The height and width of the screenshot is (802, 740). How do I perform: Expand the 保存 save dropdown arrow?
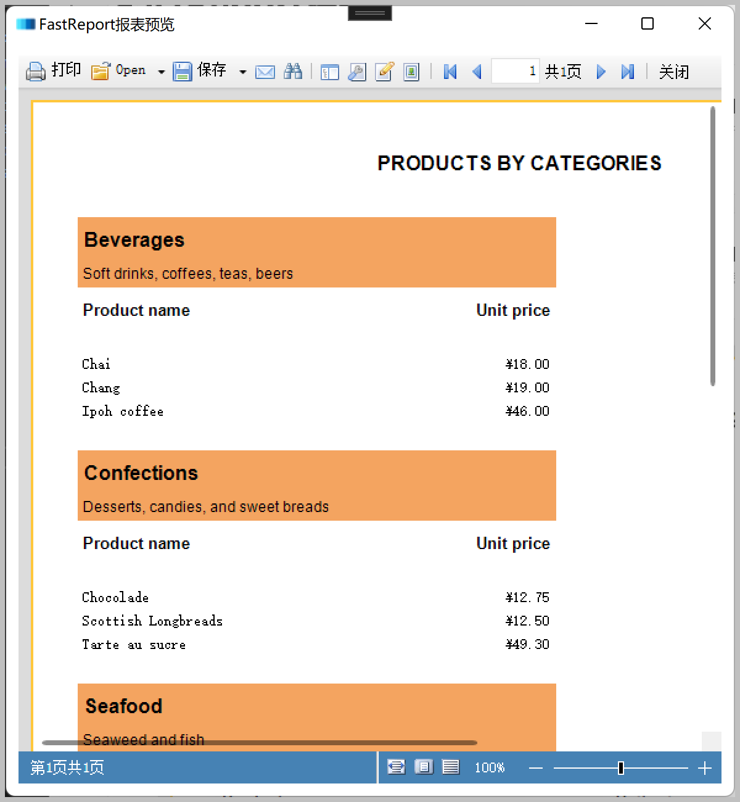coord(242,72)
